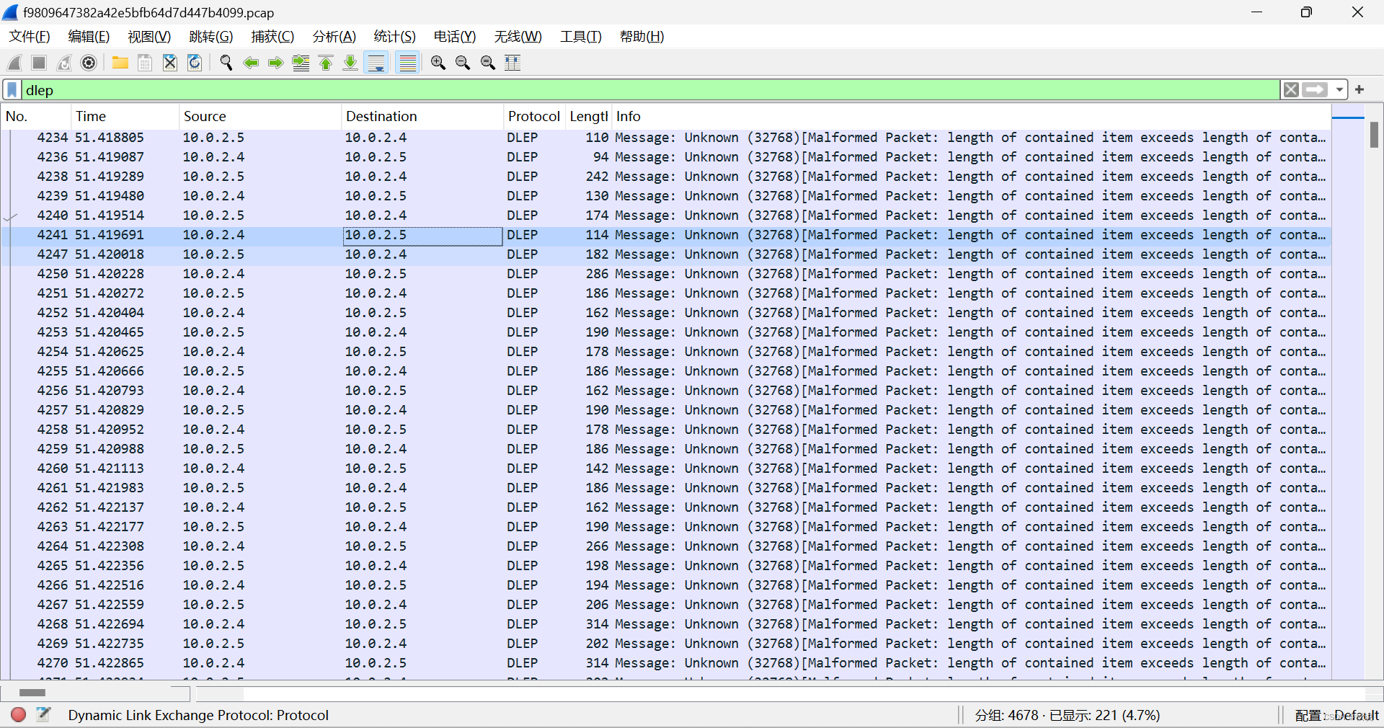Click the dlep display filter field
Viewport: 1384px width, 728px height.
[x=649, y=90]
